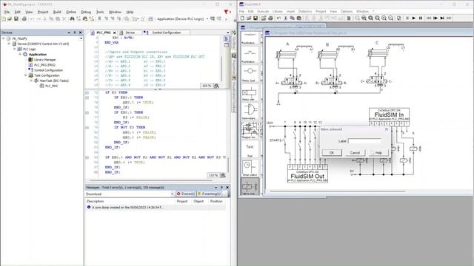Open the CODESYS Debug menu

click(x=86, y=12)
